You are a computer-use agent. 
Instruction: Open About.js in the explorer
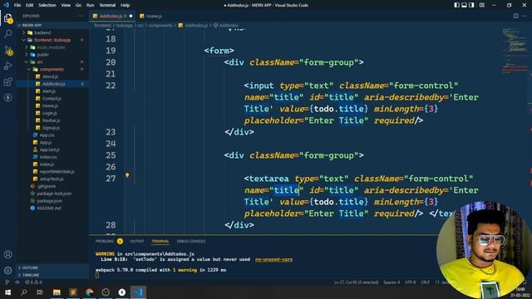tap(50, 76)
